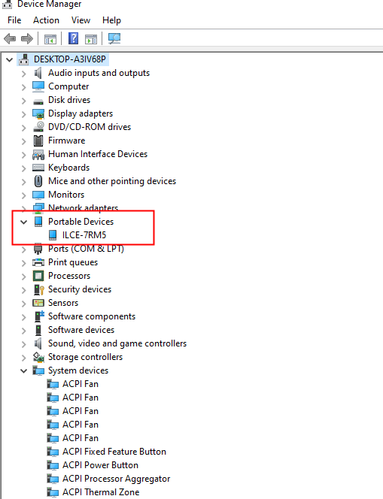383x499 pixels.
Task: Select ACPI Thermal Zone entry
Action: click(101, 492)
